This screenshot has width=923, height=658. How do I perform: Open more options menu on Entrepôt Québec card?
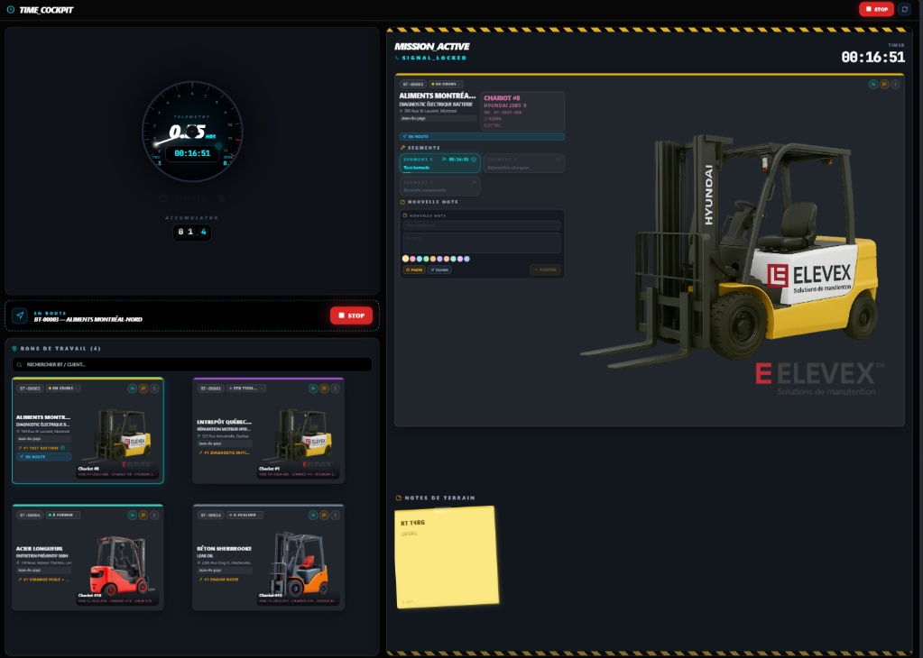(335, 388)
